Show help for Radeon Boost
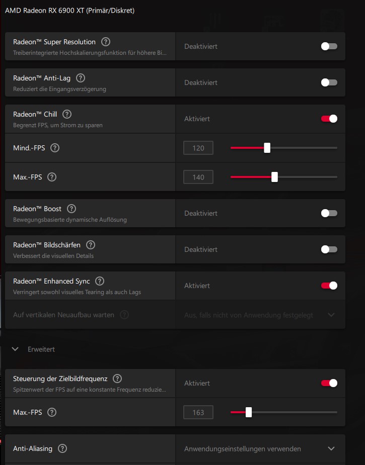The height and width of the screenshot is (465, 365). coord(71,209)
